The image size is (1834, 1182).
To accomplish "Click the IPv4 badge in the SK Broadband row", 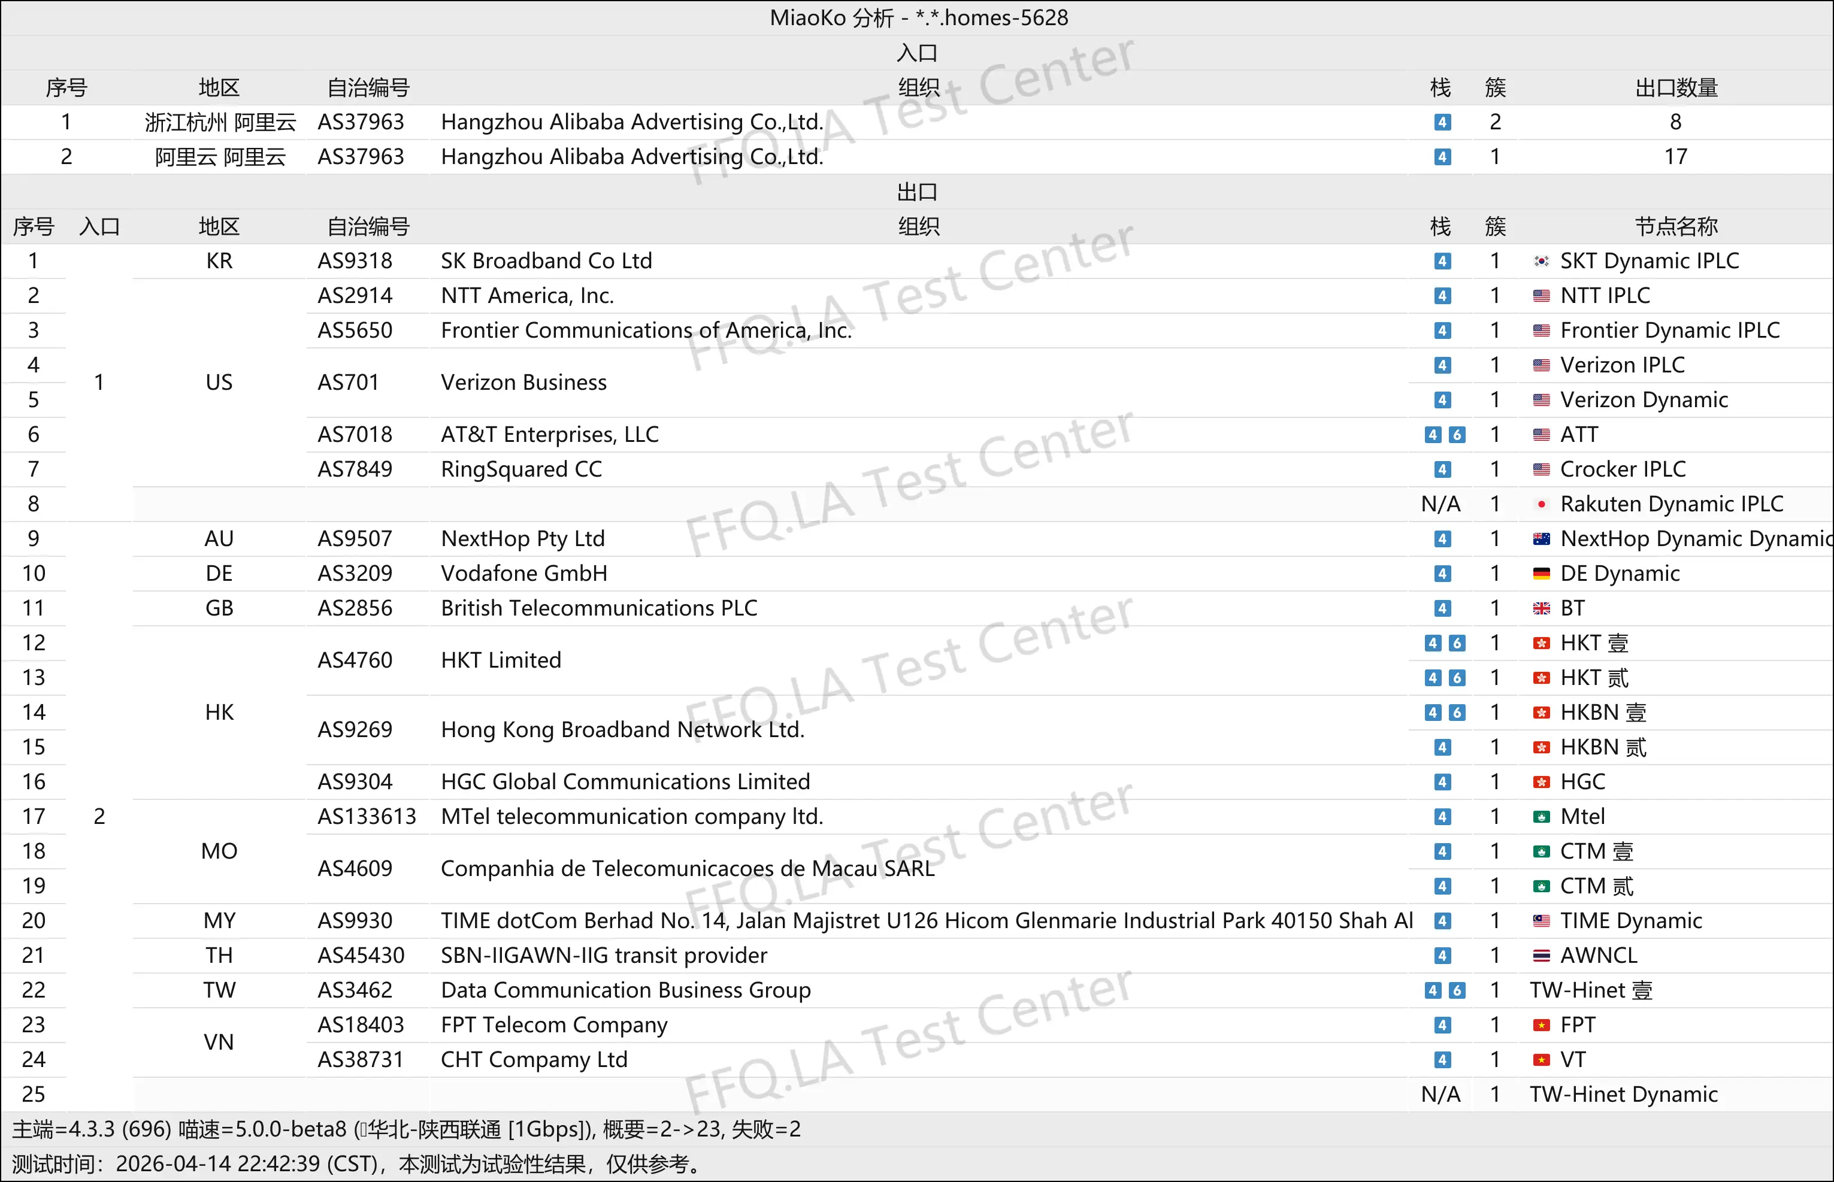I will coord(1442,262).
